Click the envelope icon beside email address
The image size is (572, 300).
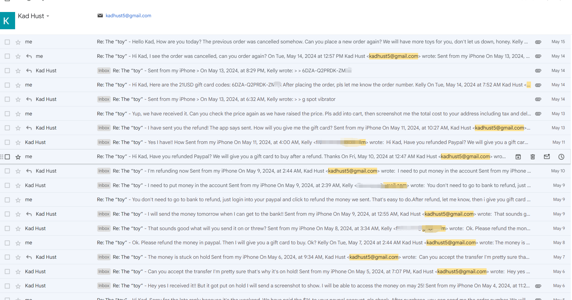click(x=100, y=16)
